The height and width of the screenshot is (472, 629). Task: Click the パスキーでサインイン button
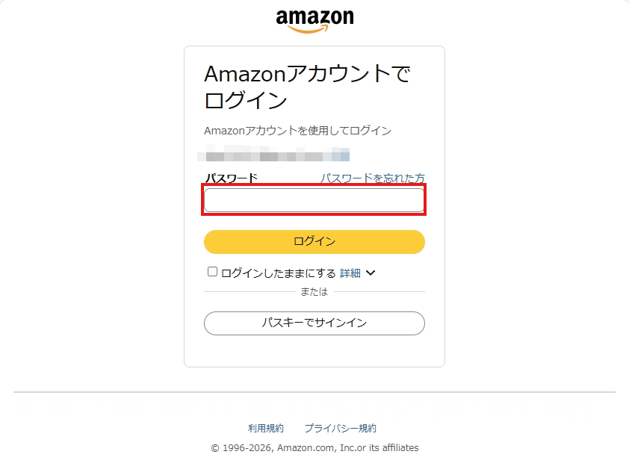314,323
